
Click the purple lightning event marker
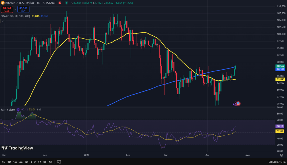point(235,104)
